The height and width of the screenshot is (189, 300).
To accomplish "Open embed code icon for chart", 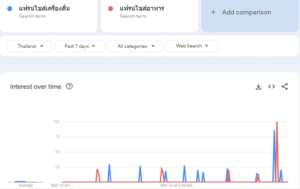I will pyautogui.click(x=271, y=87).
